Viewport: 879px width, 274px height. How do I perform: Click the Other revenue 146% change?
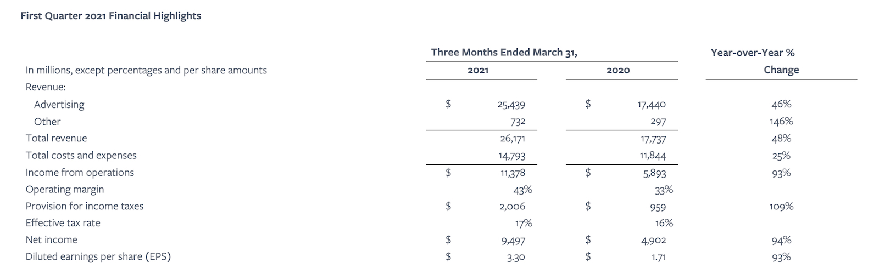[781, 121]
